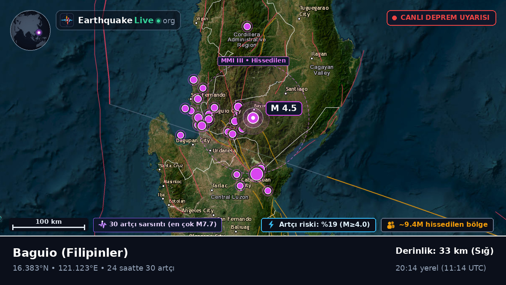Click the EarthquakeLive compass logo icon
The image size is (506, 285).
tap(67, 20)
